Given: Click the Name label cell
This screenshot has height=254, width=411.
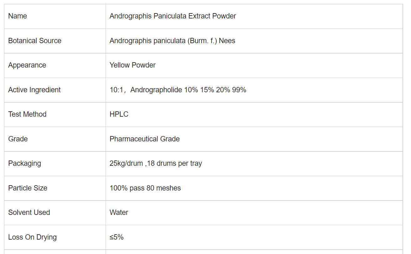Looking at the screenshot, I should coord(55,16).
